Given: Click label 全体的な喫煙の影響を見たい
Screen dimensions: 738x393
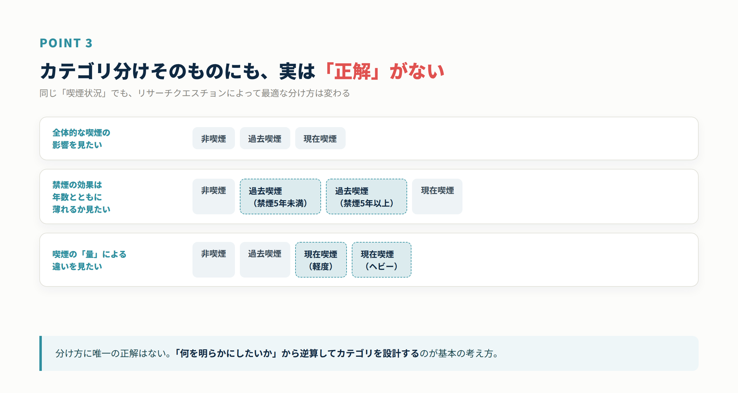Looking at the screenshot, I should click(x=81, y=138).
